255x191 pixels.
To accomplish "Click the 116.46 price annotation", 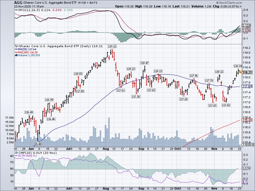I will pos(51,119).
